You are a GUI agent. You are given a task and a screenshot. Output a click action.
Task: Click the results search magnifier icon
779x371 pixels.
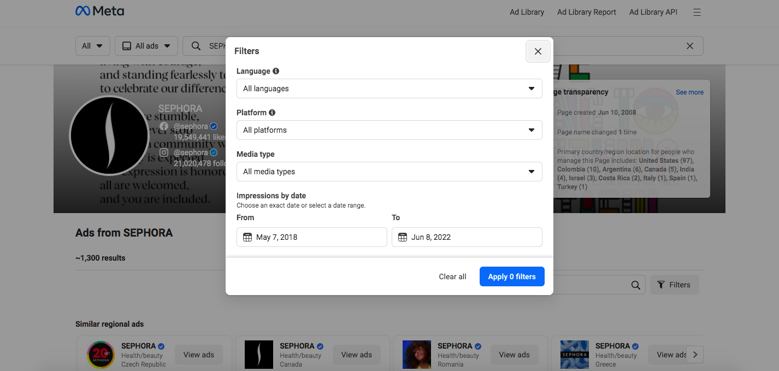coord(635,285)
